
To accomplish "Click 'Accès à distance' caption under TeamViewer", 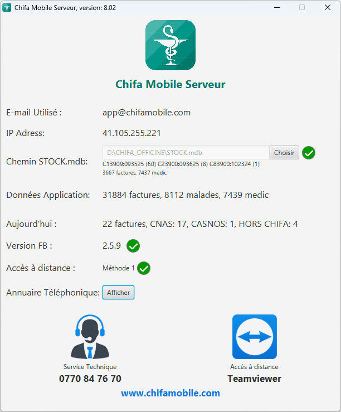I will 254,367.
